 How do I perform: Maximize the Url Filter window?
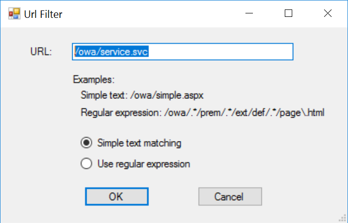pos(288,14)
